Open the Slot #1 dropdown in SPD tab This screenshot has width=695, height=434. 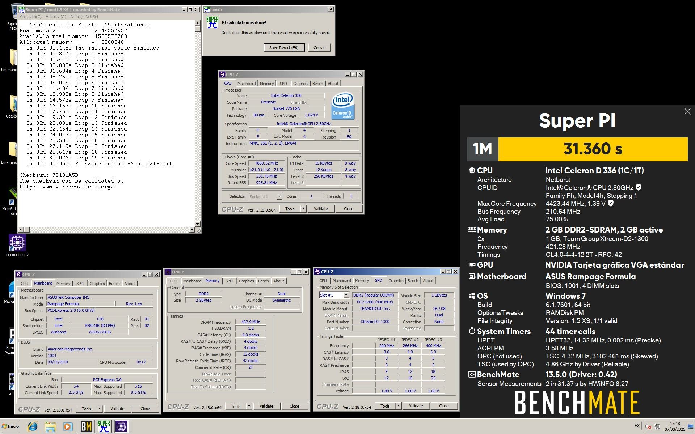pos(346,295)
